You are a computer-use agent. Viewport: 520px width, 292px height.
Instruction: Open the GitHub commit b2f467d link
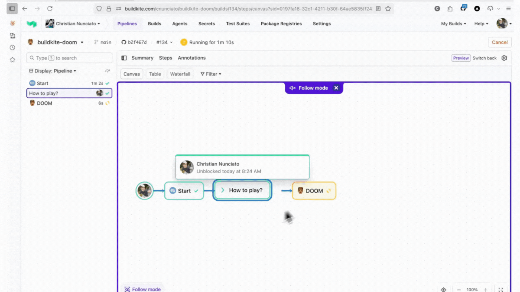(134, 42)
